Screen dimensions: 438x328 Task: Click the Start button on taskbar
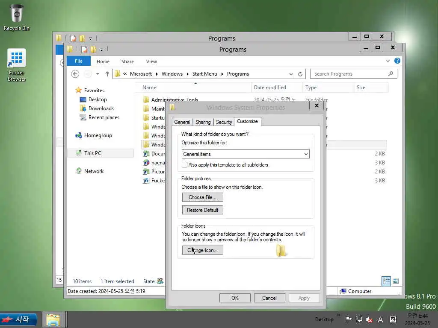pyautogui.click(x=18, y=319)
